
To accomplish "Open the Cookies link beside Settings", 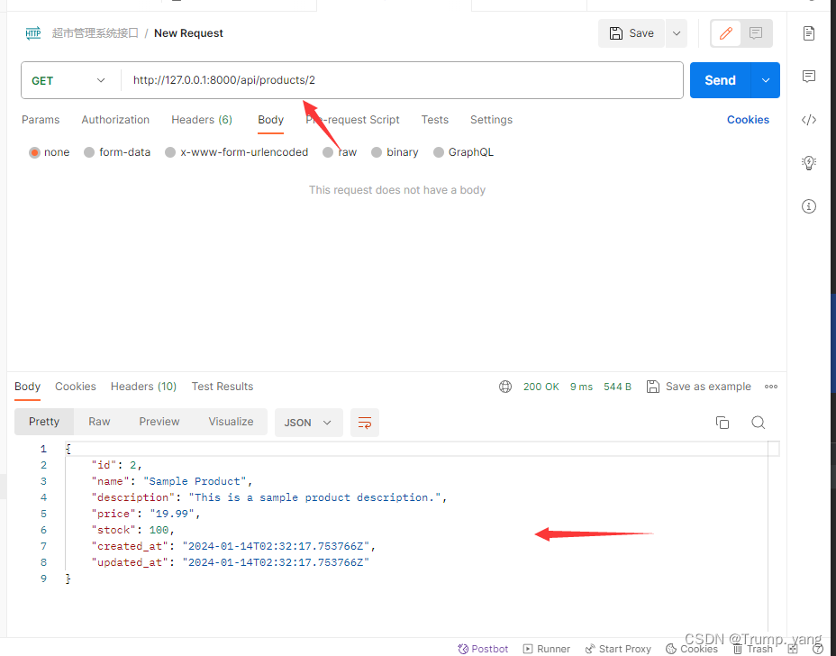I will [748, 120].
